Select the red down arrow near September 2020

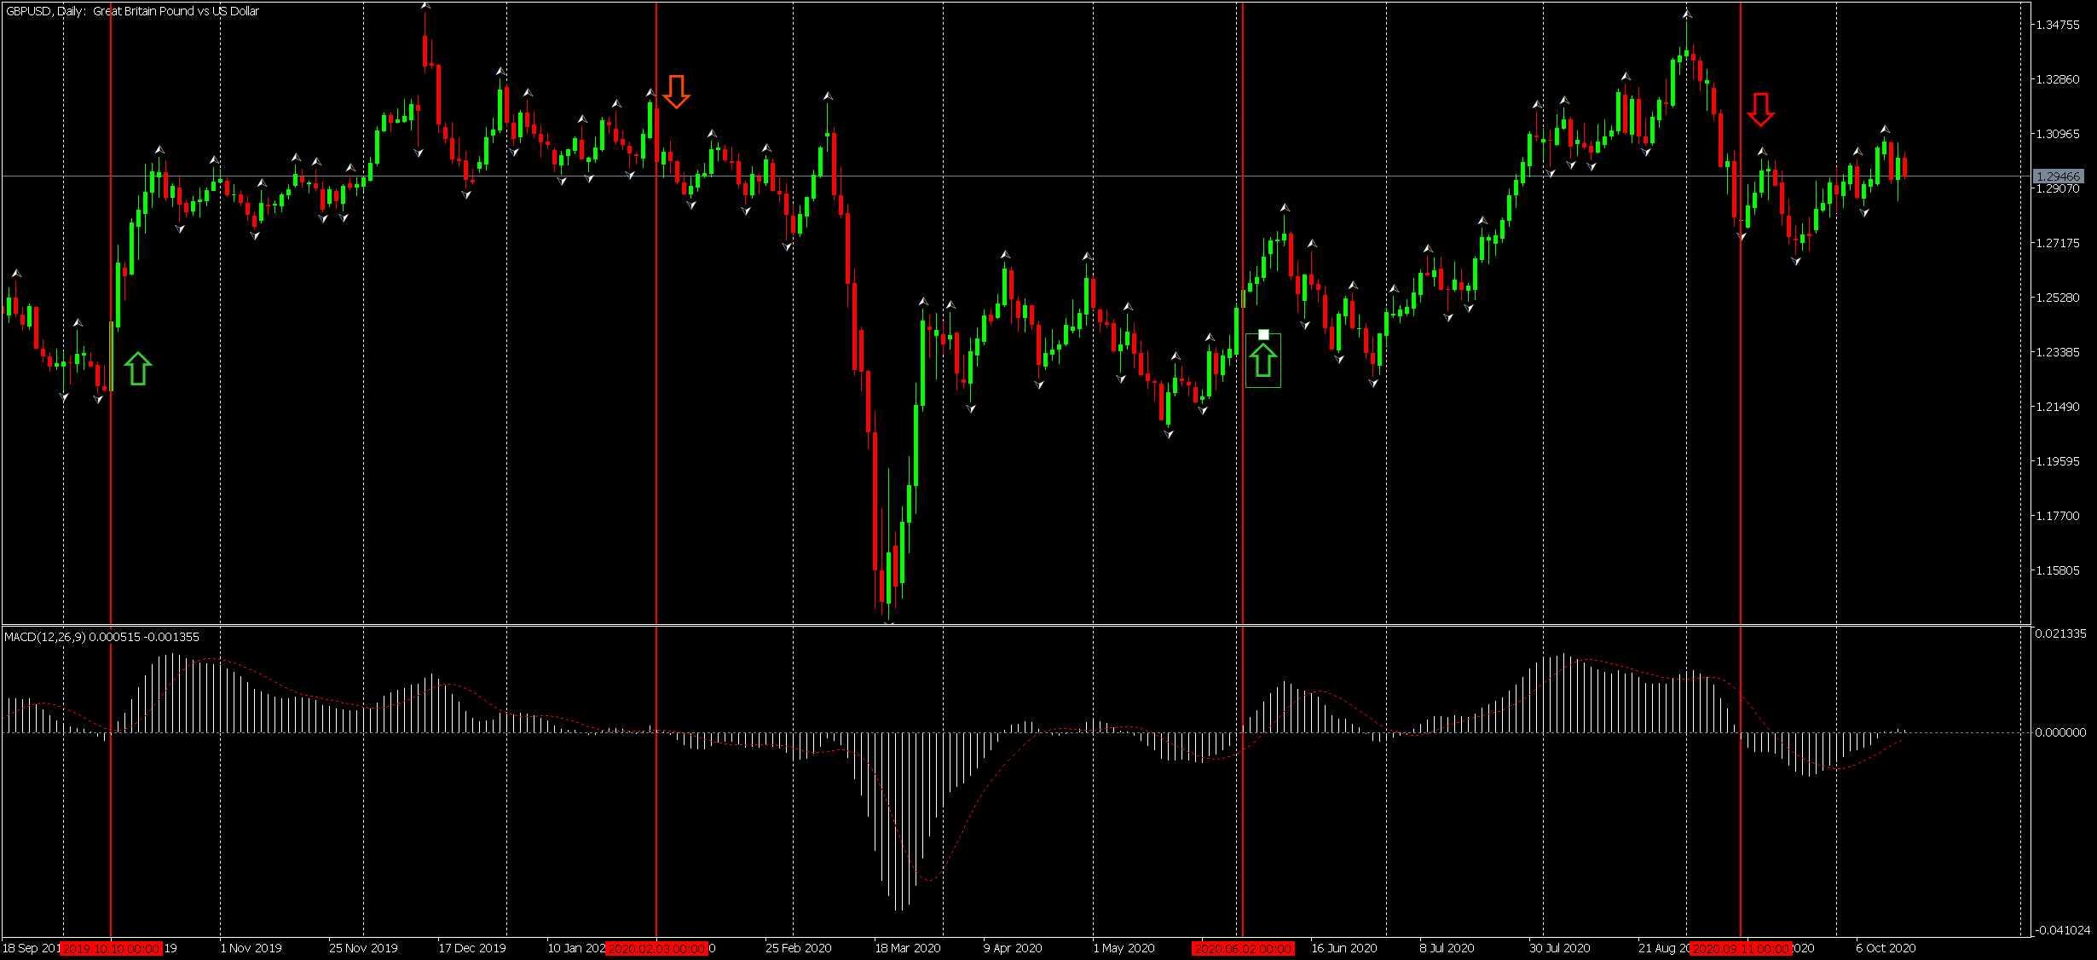[1761, 110]
